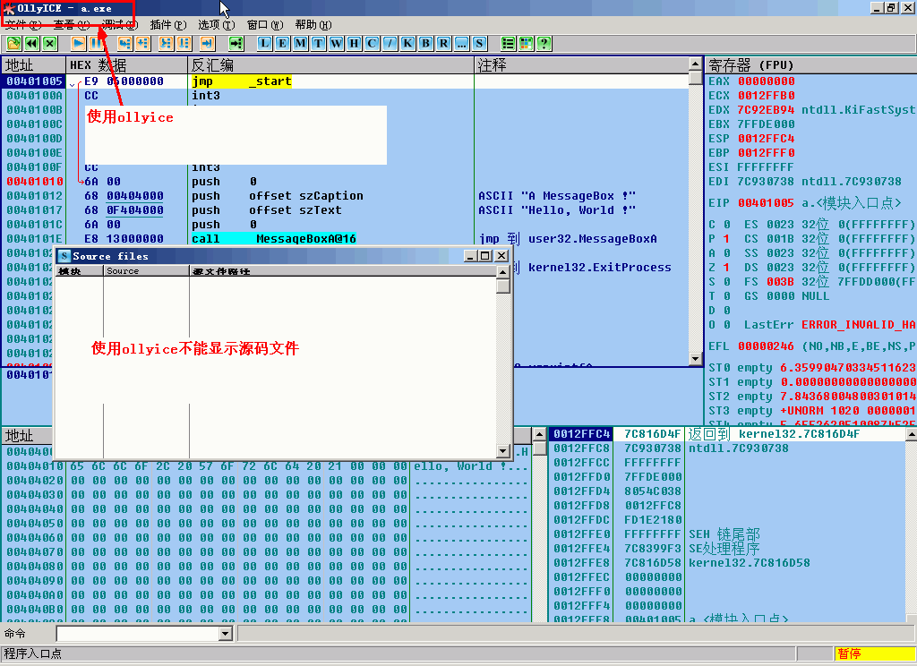The image size is (917, 666).
Task: Show the Windows list (W button)
Action: click(337, 43)
